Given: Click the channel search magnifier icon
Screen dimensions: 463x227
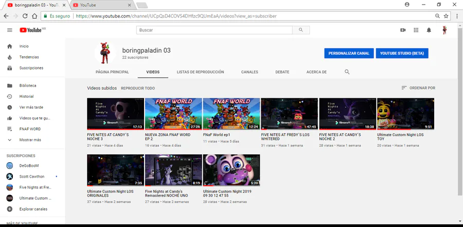Looking at the screenshot, I should [347, 72].
